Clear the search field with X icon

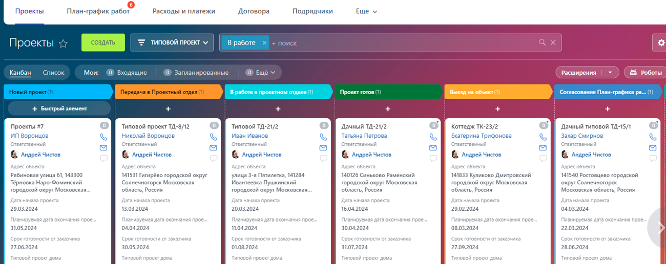coord(553,43)
